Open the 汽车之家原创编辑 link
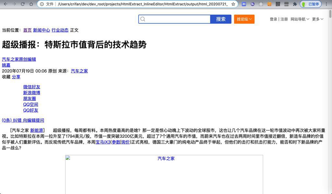This screenshot has width=332, height=194. (x=19, y=59)
